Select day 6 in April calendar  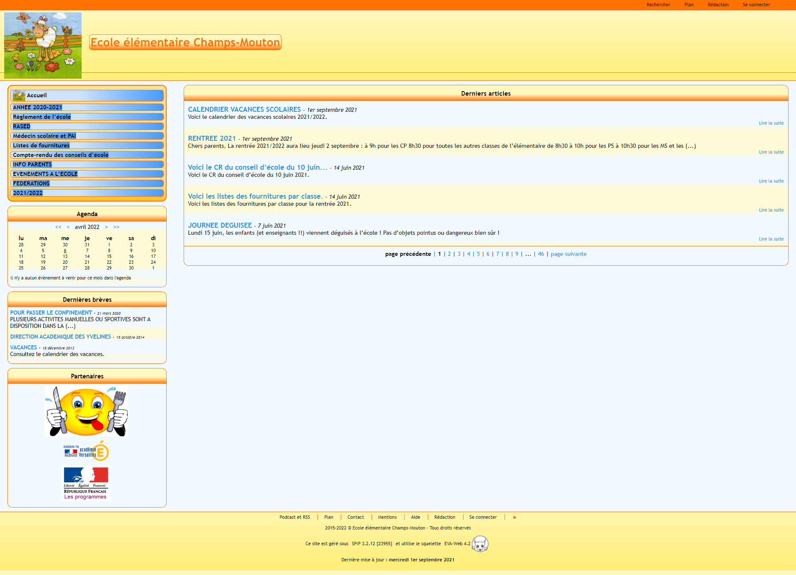65,250
